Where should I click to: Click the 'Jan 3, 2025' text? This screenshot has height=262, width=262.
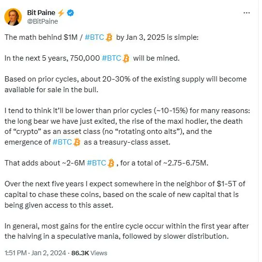[x=145, y=37]
